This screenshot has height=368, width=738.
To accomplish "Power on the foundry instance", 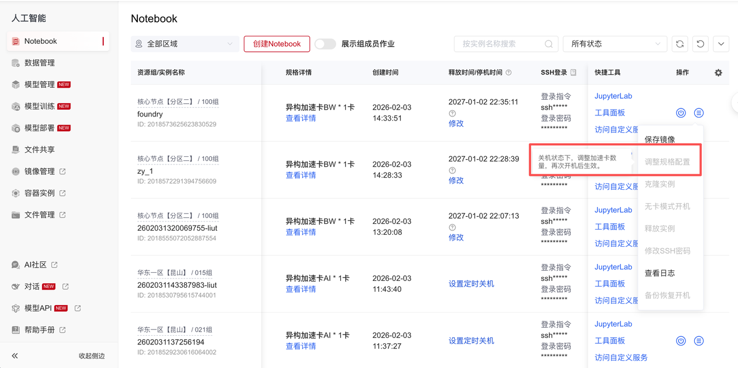I will click(681, 113).
